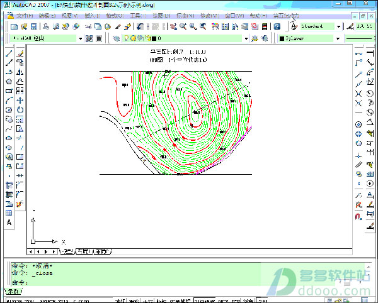Open the 文件(F) menu

tap(25, 16)
